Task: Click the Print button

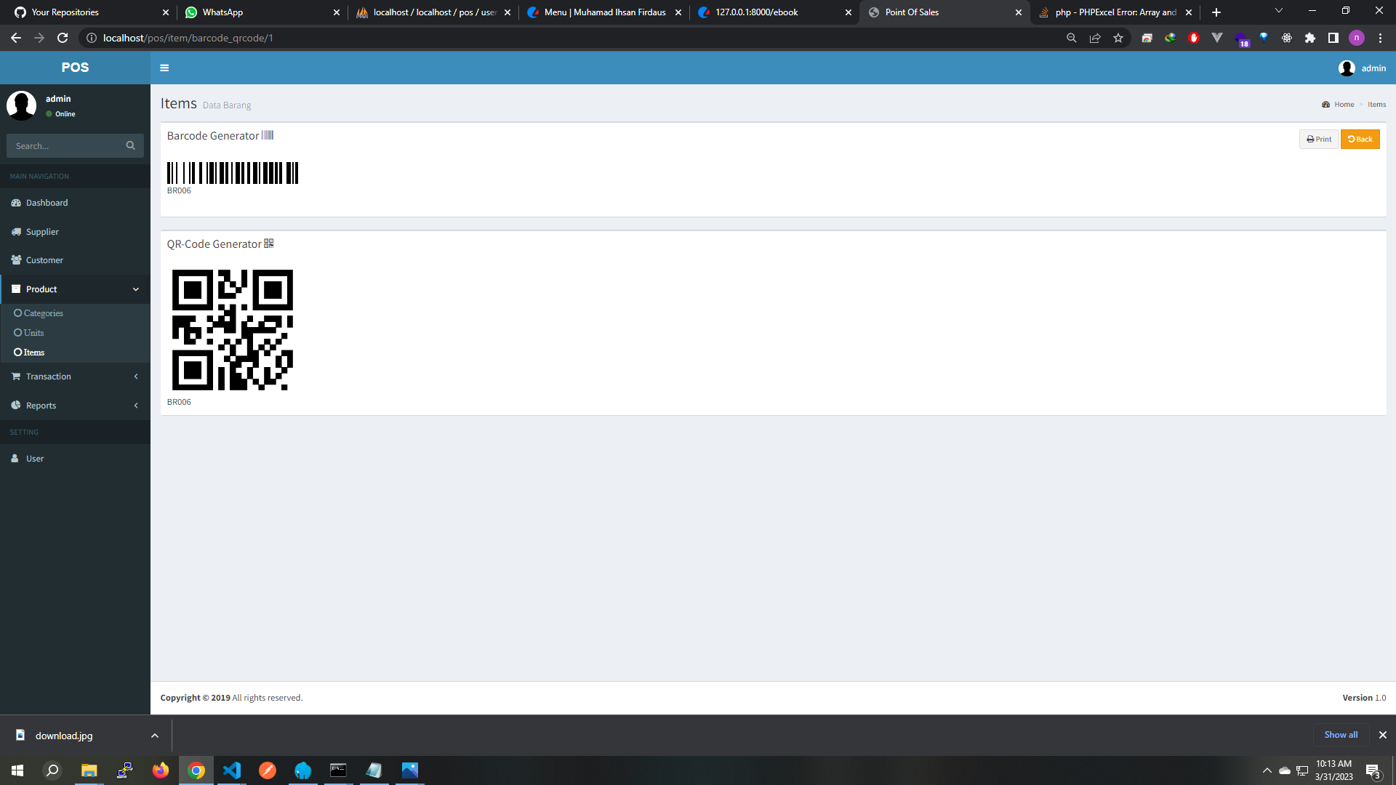Action: 1319,139
